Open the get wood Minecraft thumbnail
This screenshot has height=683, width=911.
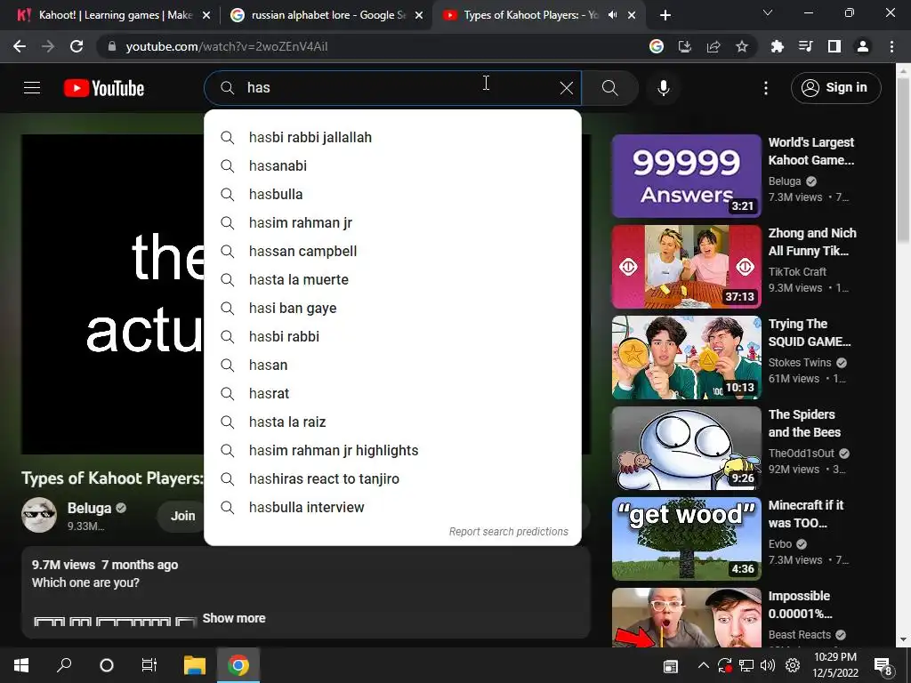click(686, 538)
